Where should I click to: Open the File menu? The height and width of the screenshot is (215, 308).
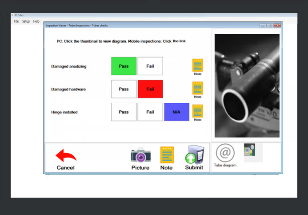[x=16, y=21]
